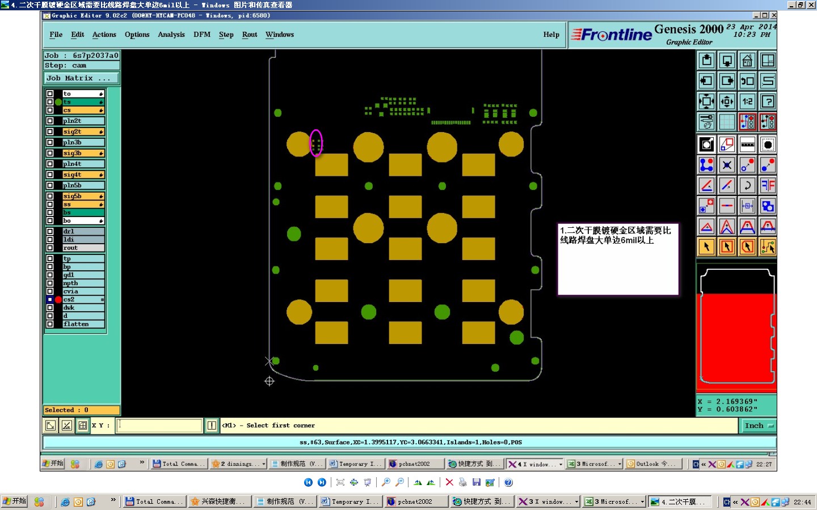
Task: Toggle checkbox for the 'to' layer
Action: [x=50, y=94]
